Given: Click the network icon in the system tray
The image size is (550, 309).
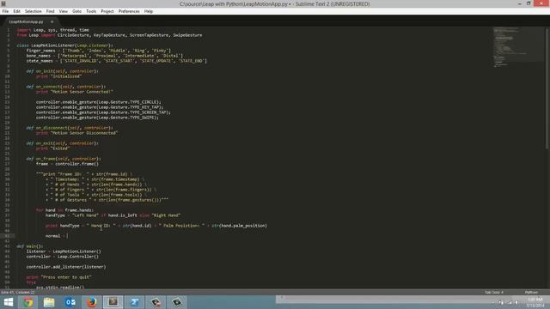Looking at the screenshot, I should (509, 302).
